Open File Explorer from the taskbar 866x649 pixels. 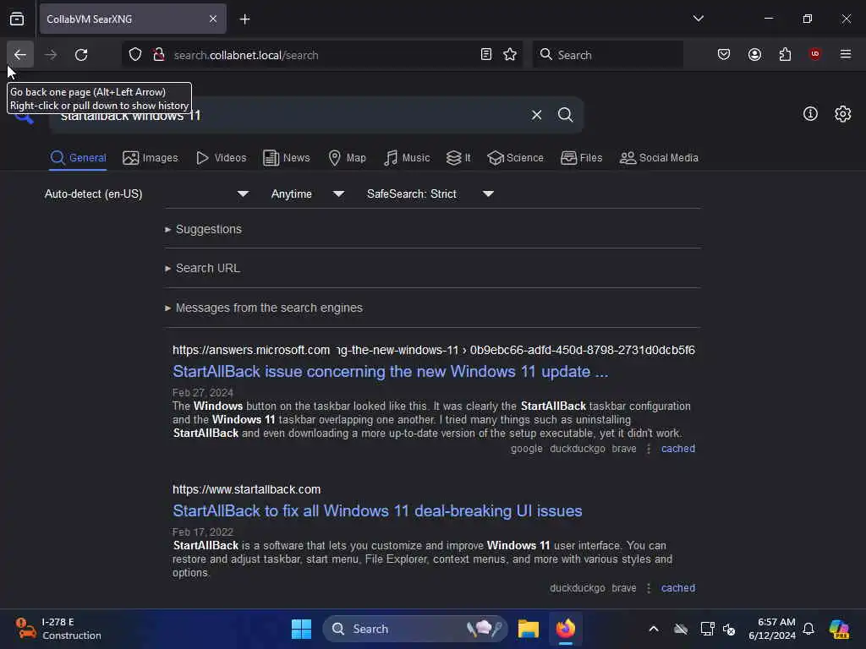tap(528, 629)
